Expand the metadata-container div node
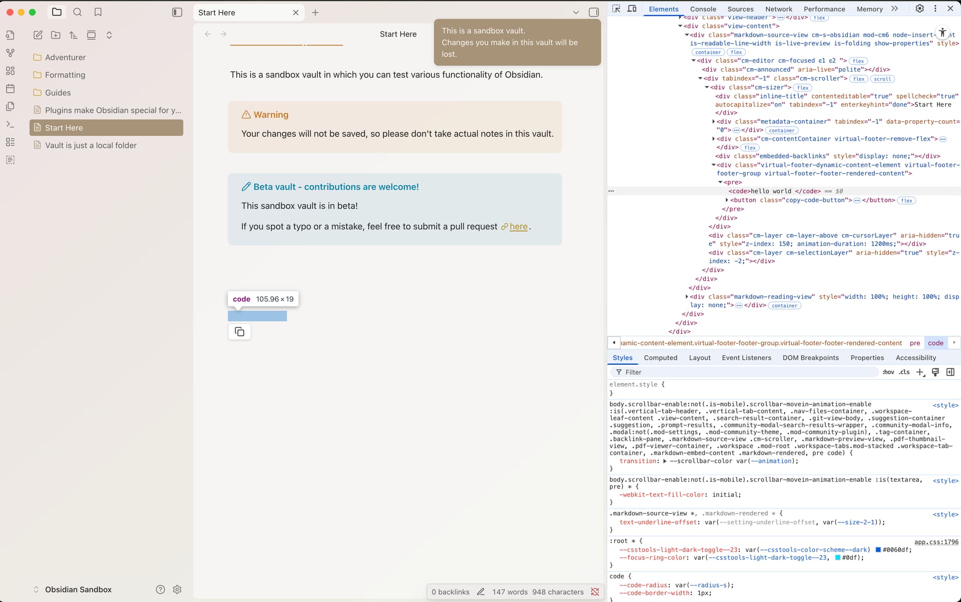This screenshot has height=602, width=961. coord(713,122)
